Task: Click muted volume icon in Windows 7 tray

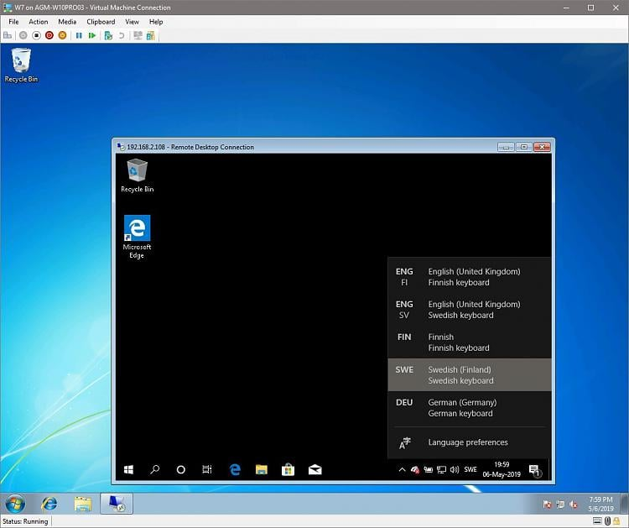Action: [x=574, y=504]
